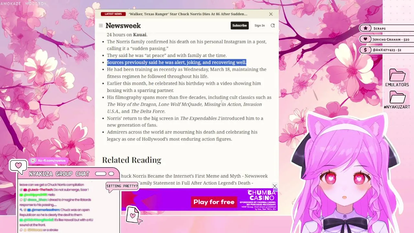The width and height of the screenshot is (414, 233).
Task: Dismiss the Latest News banner
Action: pos(271,14)
